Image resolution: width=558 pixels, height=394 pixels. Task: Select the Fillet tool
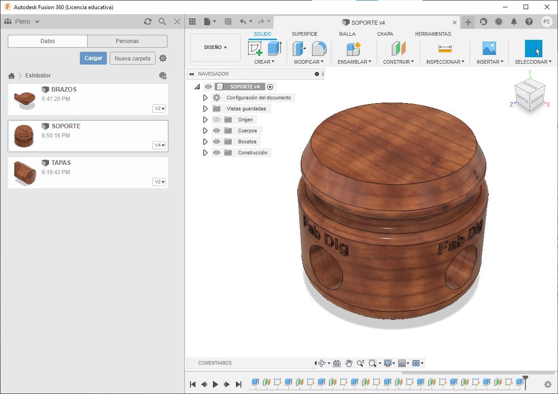[319, 48]
